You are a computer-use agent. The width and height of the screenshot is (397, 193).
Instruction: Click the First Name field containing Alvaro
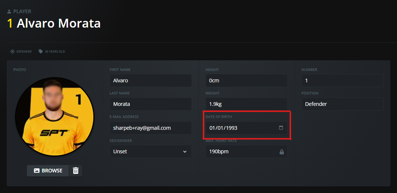coord(150,81)
